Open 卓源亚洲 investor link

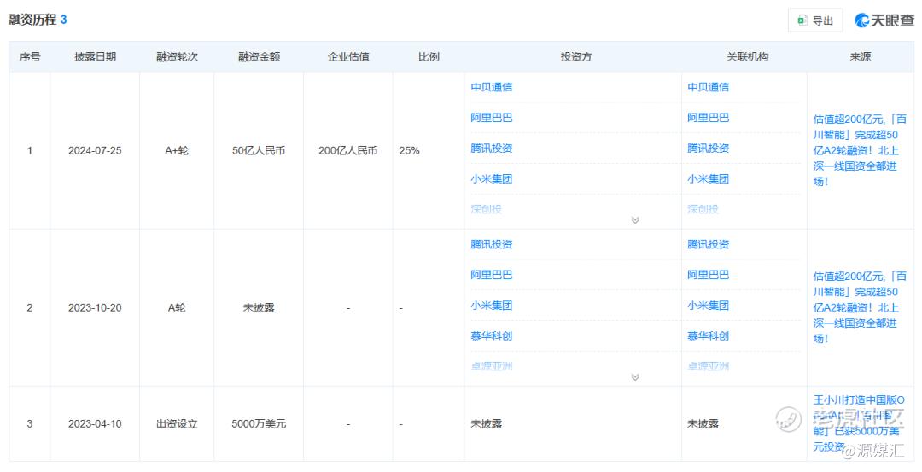pos(492,366)
